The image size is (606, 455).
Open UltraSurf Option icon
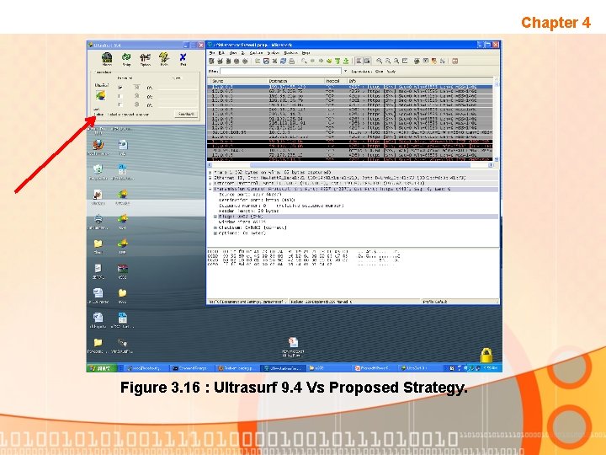[145, 58]
